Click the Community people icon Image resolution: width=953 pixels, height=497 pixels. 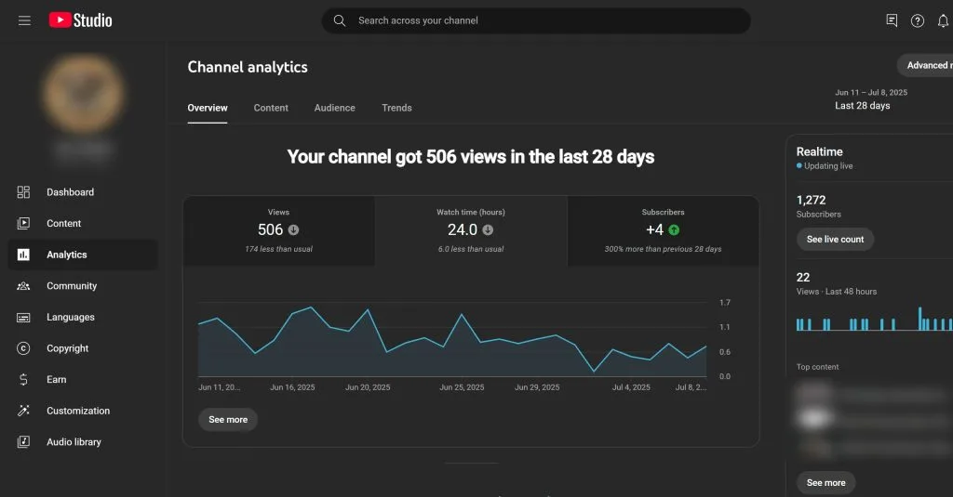[23, 286]
